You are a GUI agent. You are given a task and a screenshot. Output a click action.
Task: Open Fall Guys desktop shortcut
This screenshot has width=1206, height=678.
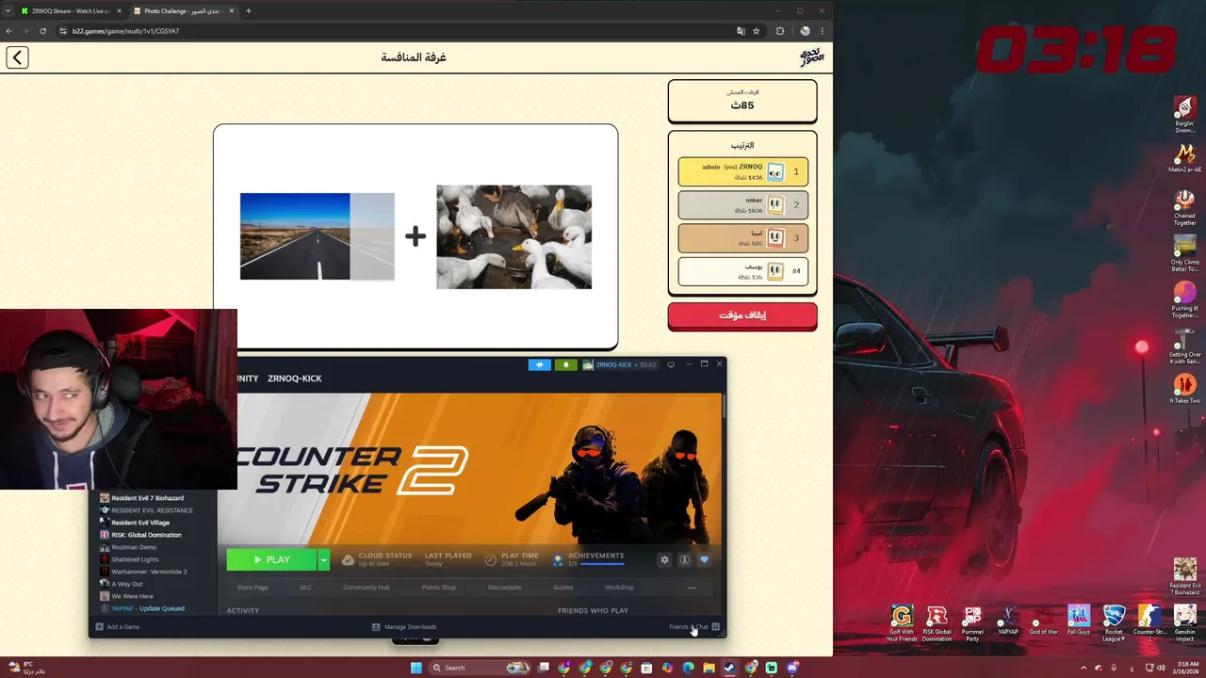point(1079,621)
